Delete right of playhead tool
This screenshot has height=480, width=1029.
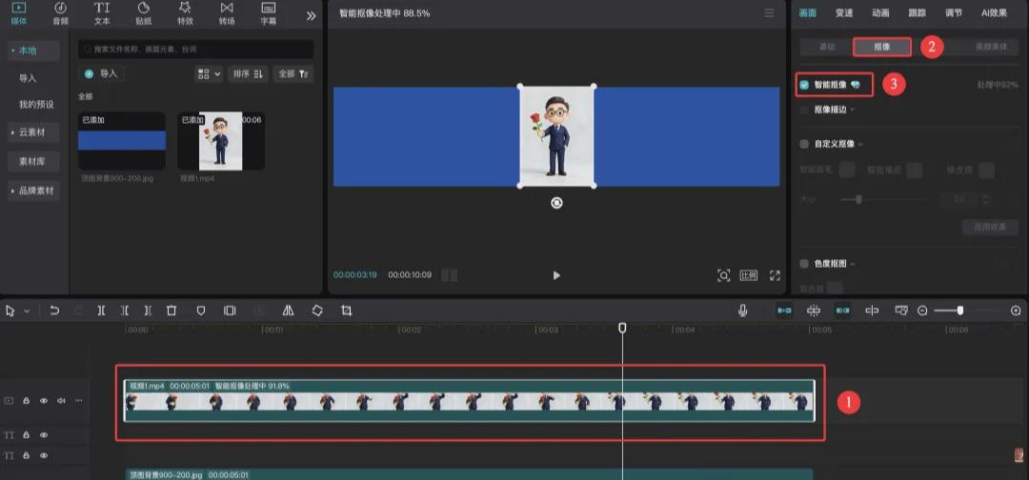point(148,310)
